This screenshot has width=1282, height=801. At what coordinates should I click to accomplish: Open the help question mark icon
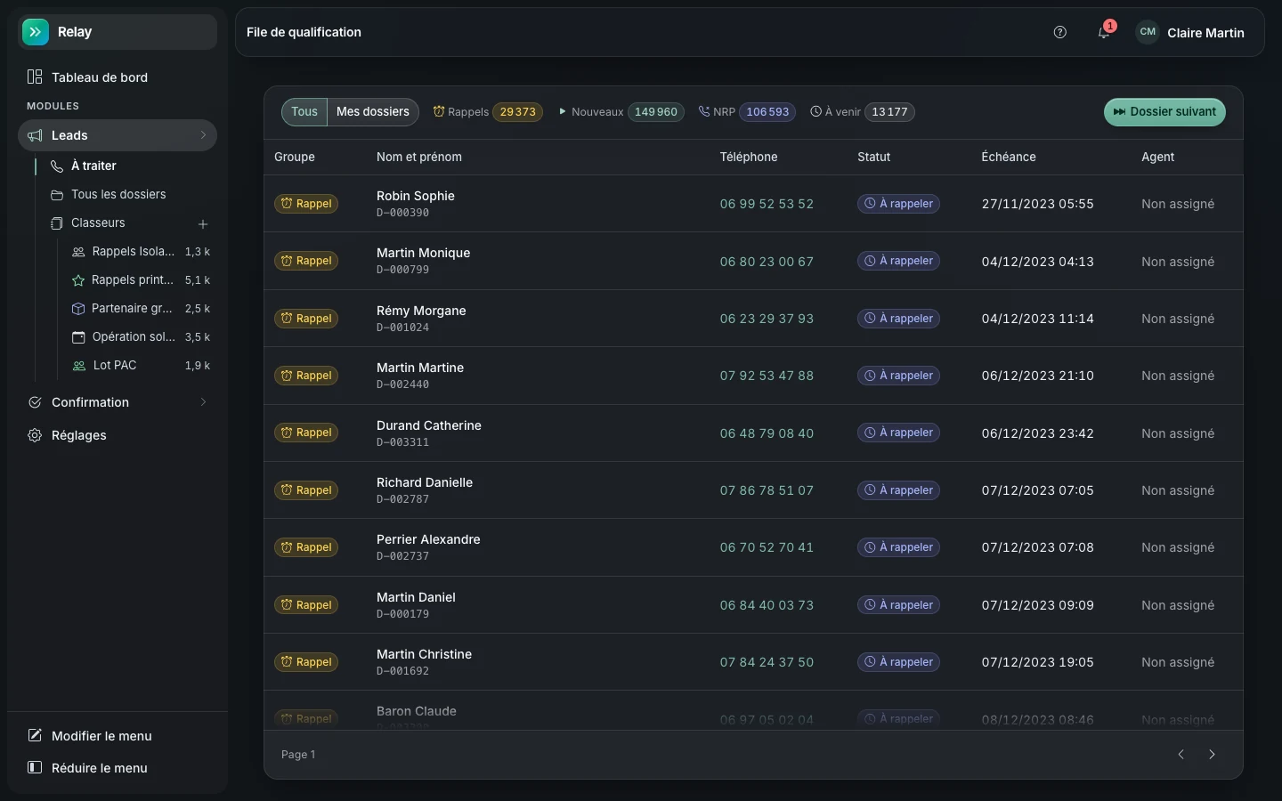pyautogui.click(x=1059, y=32)
